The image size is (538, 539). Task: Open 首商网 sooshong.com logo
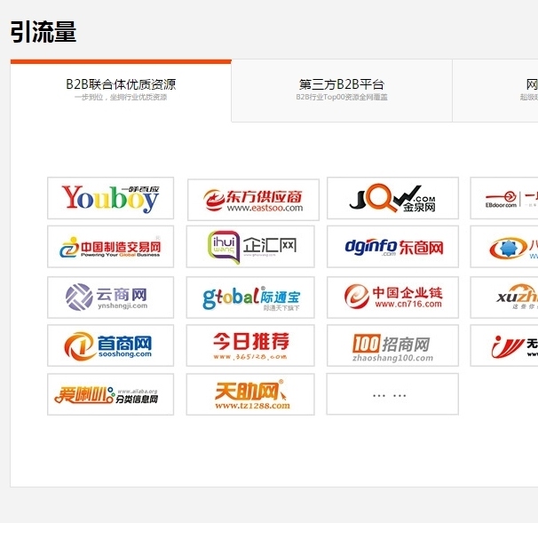pos(110,345)
